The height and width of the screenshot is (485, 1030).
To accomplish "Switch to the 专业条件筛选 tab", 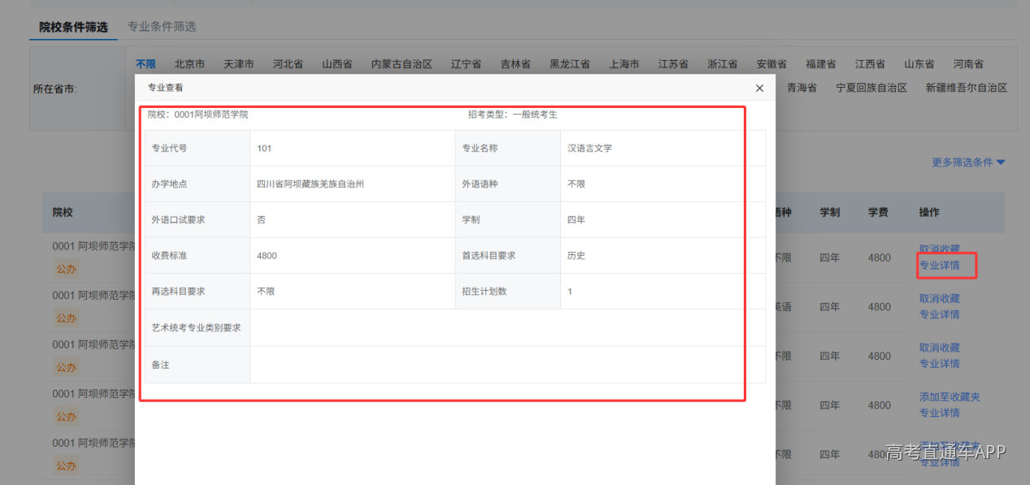I will [162, 27].
